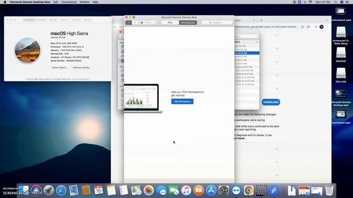Image resolution: width=353 pixels, height=198 pixels.
Task: Select the 11:27 AM row in Finder
Action: point(247,81)
